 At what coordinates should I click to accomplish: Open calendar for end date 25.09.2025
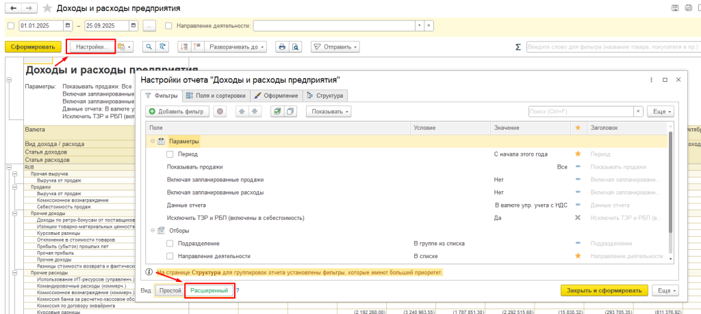[x=133, y=25]
